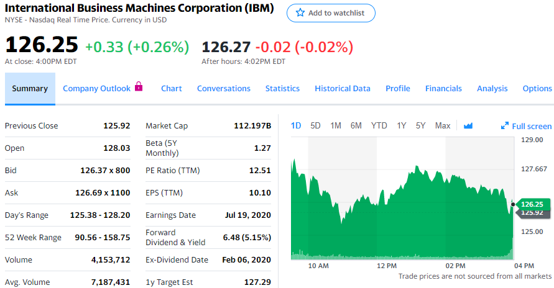
Task: Select the Financials tab
Action: [443, 88]
